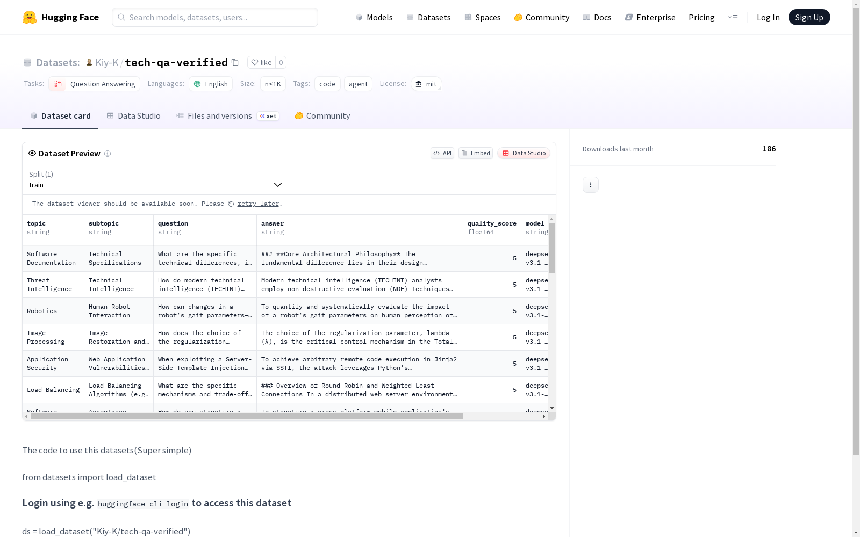Click the table scroll-down arrow
The height and width of the screenshot is (537, 860).
pos(552,409)
